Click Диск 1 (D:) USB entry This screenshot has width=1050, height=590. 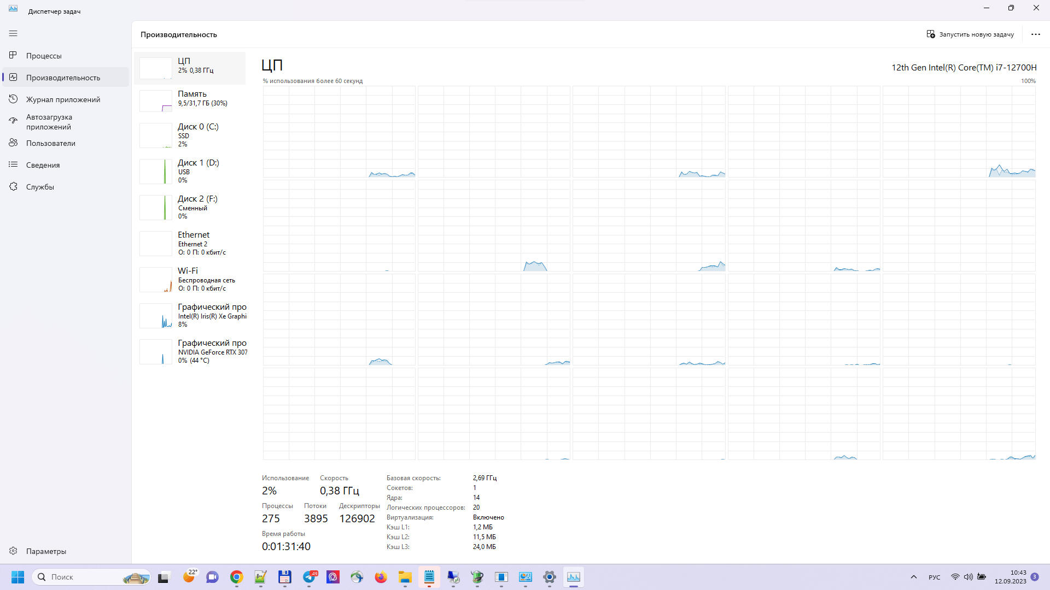coord(189,171)
